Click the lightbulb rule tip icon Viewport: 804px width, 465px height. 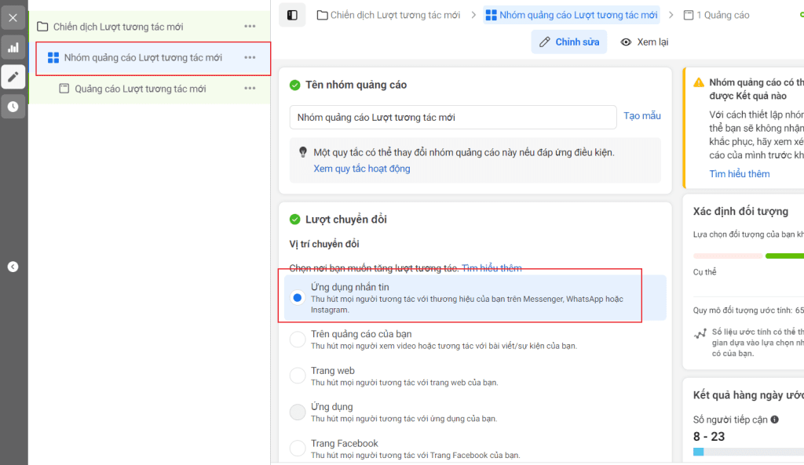[x=303, y=152]
